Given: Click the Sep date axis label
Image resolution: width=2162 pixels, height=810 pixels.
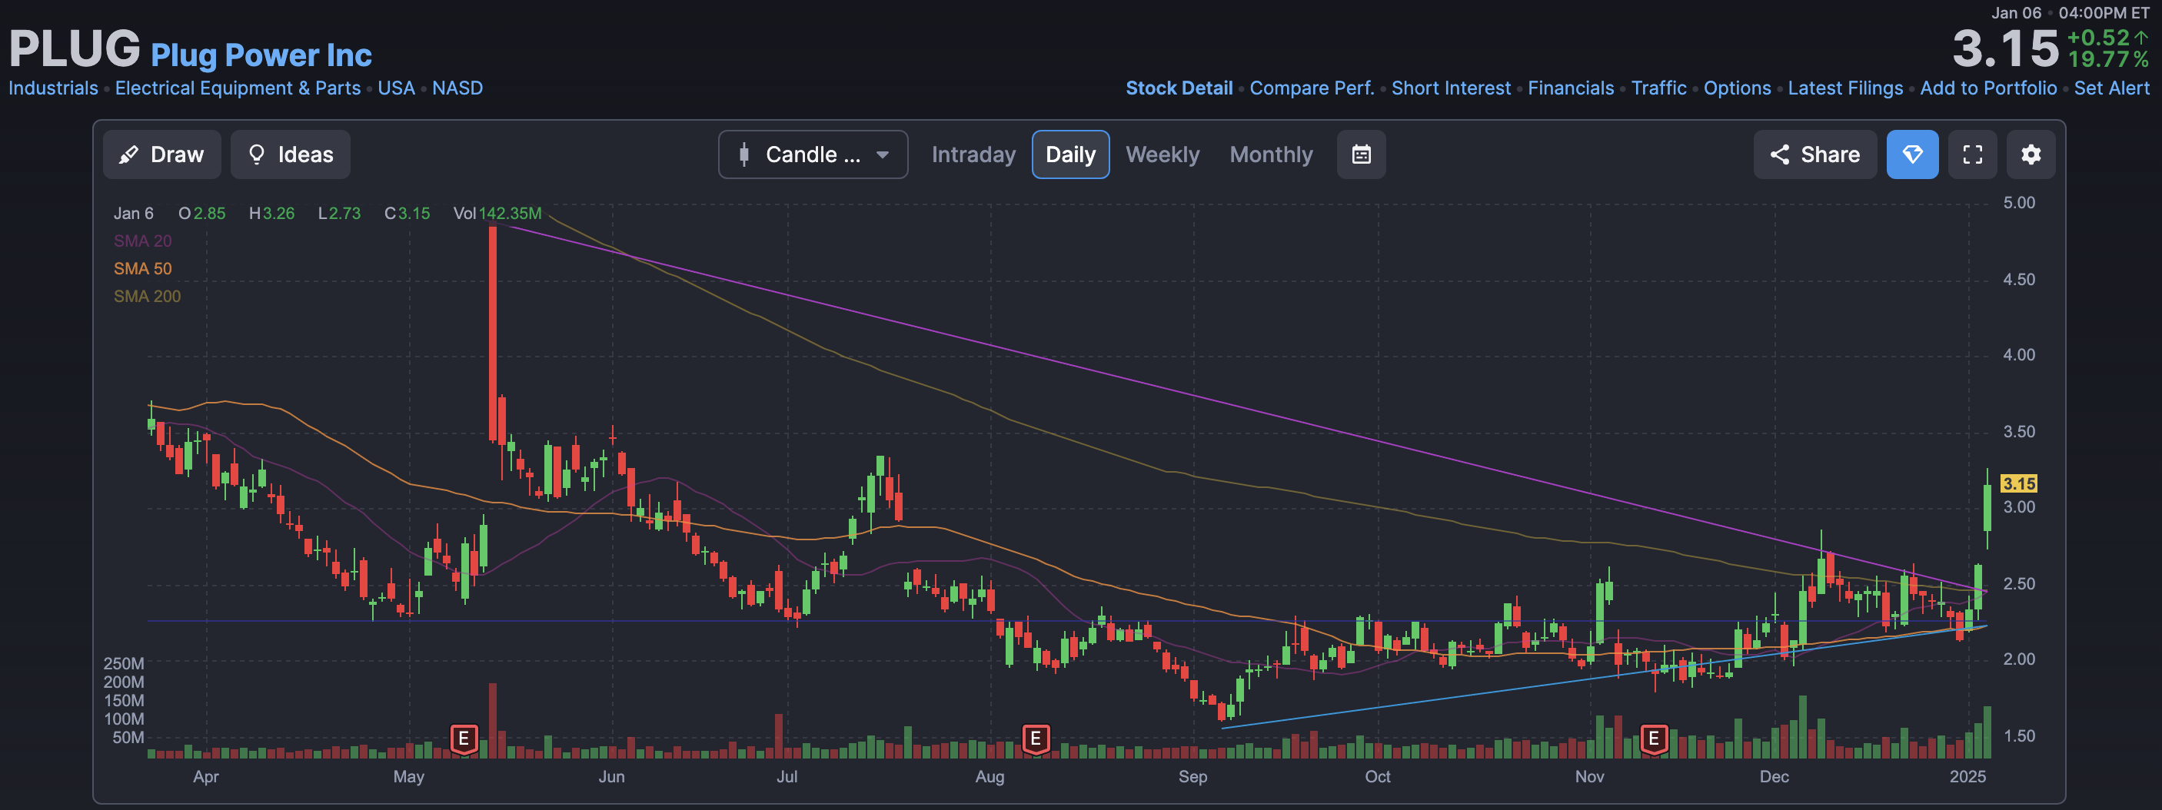Looking at the screenshot, I should 1192,776.
